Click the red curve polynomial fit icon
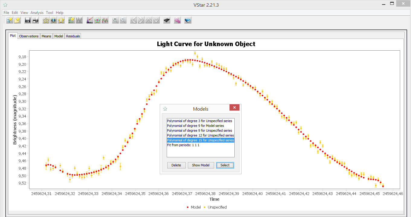411x217 pixels. 105,20
